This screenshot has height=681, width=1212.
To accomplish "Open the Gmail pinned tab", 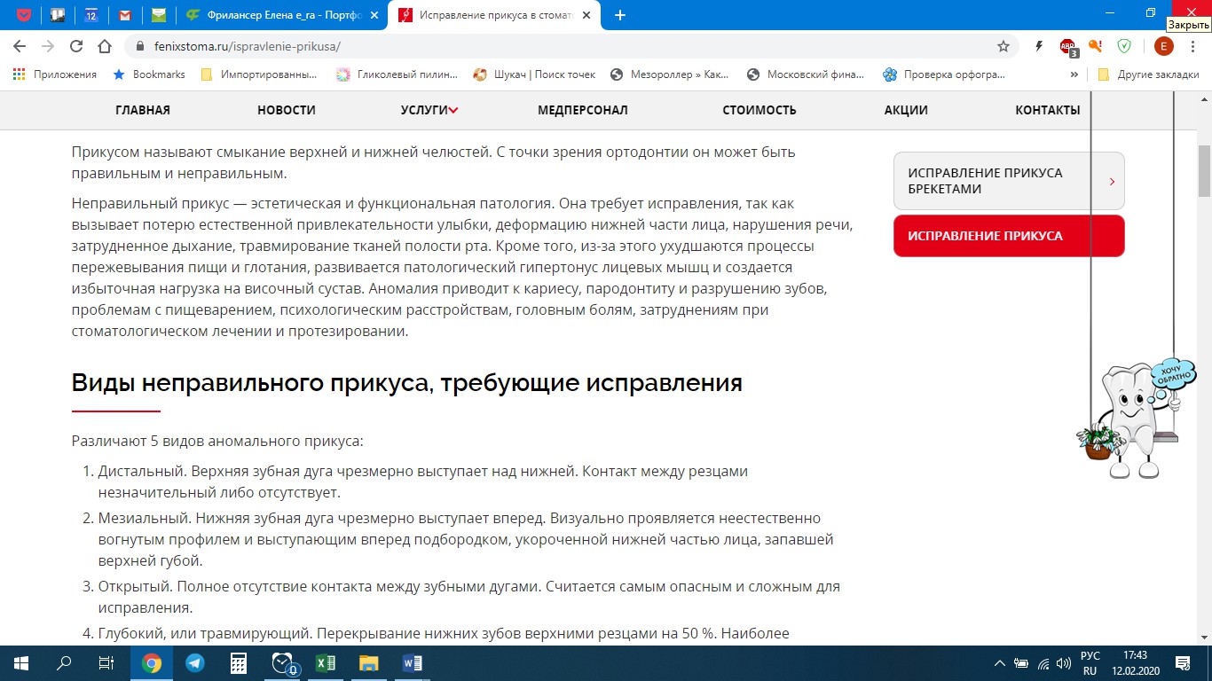I will pyautogui.click(x=125, y=15).
